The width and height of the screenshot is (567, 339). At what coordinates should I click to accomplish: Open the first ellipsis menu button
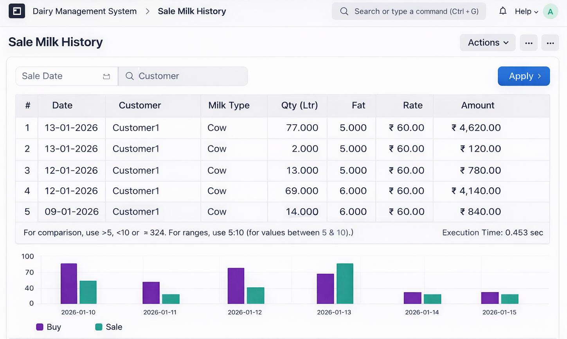coord(529,43)
